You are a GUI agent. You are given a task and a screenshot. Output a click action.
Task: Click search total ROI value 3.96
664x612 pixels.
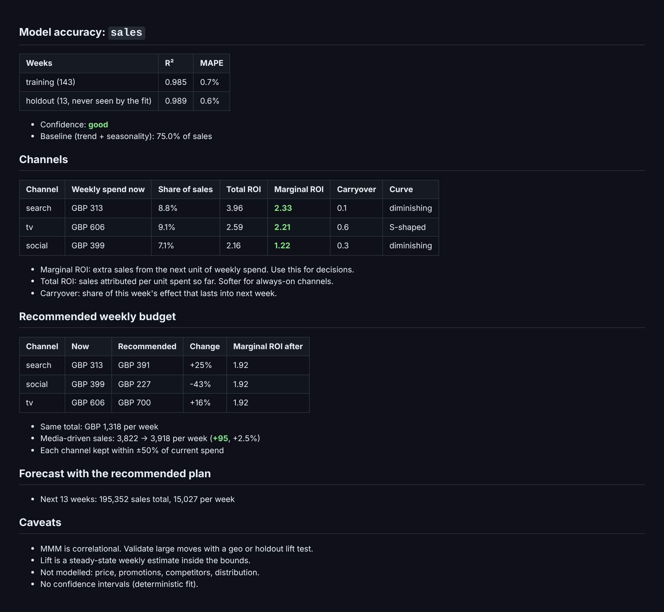coord(235,208)
